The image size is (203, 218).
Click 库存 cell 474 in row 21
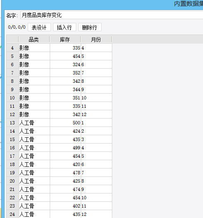coord(65,189)
